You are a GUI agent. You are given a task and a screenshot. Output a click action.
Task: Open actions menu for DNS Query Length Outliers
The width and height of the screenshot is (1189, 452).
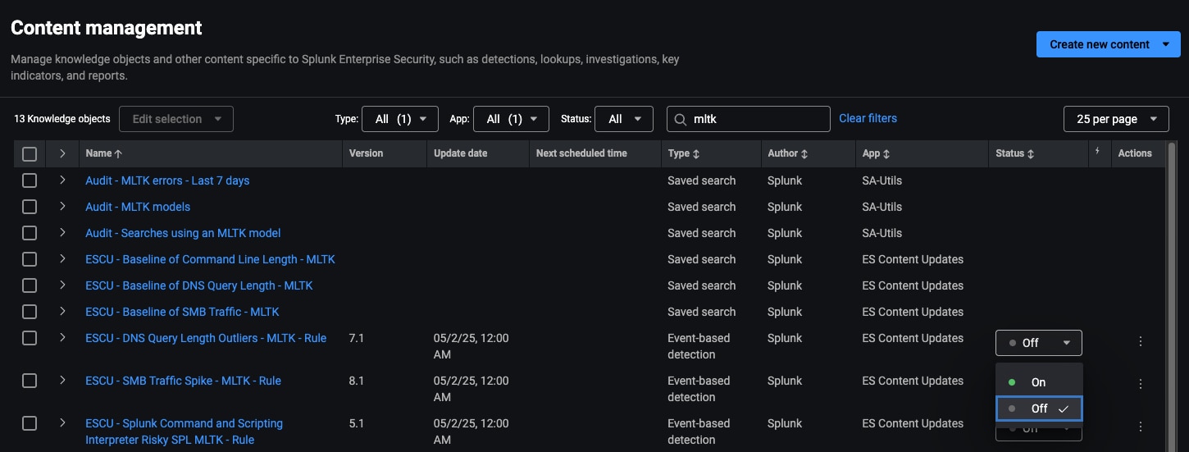1141,342
